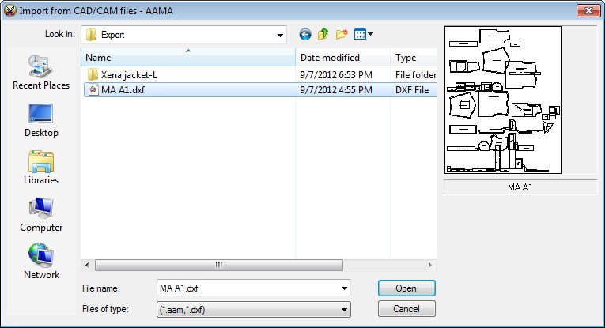Go back using the blue arrow icon
The image size is (605, 328).
pyautogui.click(x=304, y=34)
